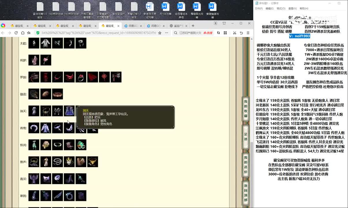
Task: Open Notepad 编辑(E) menu
Action: [270, 9]
